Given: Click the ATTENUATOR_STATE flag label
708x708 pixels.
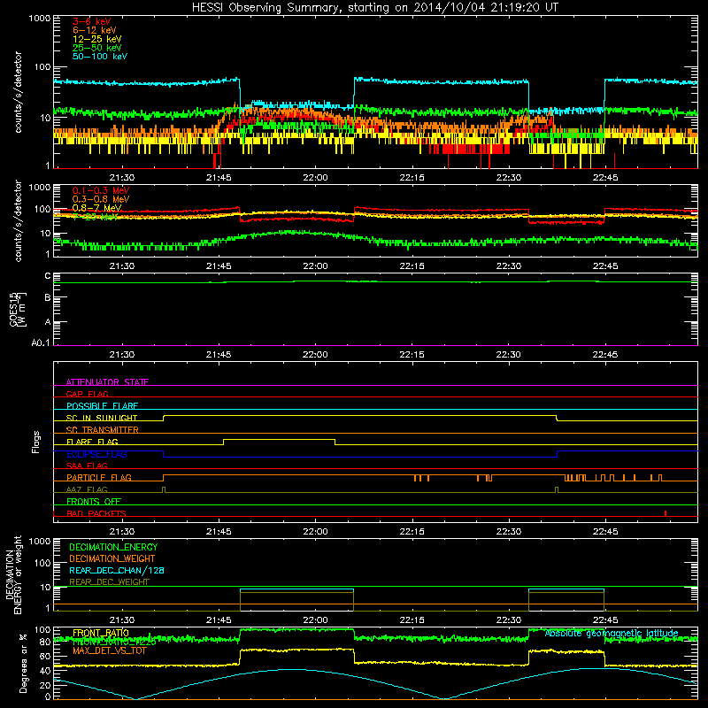Looking at the screenshot, I should (x=107, y=382).
